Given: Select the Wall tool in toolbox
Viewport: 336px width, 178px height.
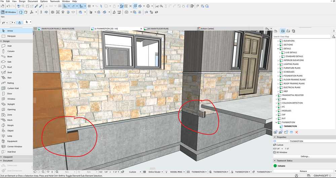Looking at the screenshot, I should coord(9,46).
